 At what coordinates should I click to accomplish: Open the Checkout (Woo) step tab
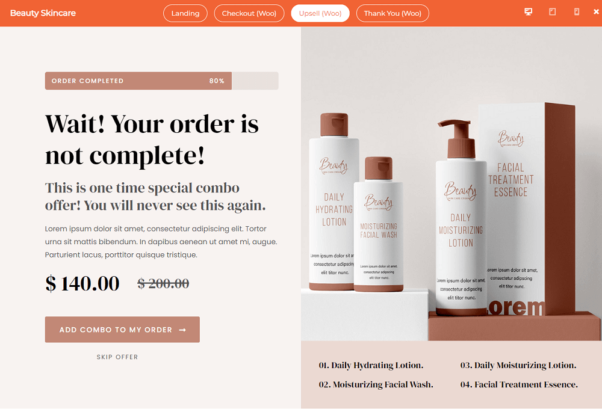point(249,13)
